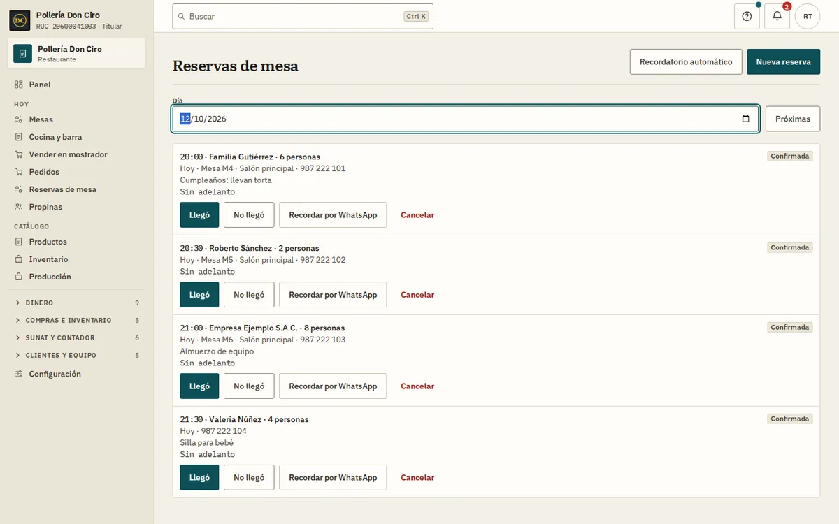Open the Pollería Don Ciro restaurant switcher
The height and width of the screenshot is (524, 839).
point(77,54)
